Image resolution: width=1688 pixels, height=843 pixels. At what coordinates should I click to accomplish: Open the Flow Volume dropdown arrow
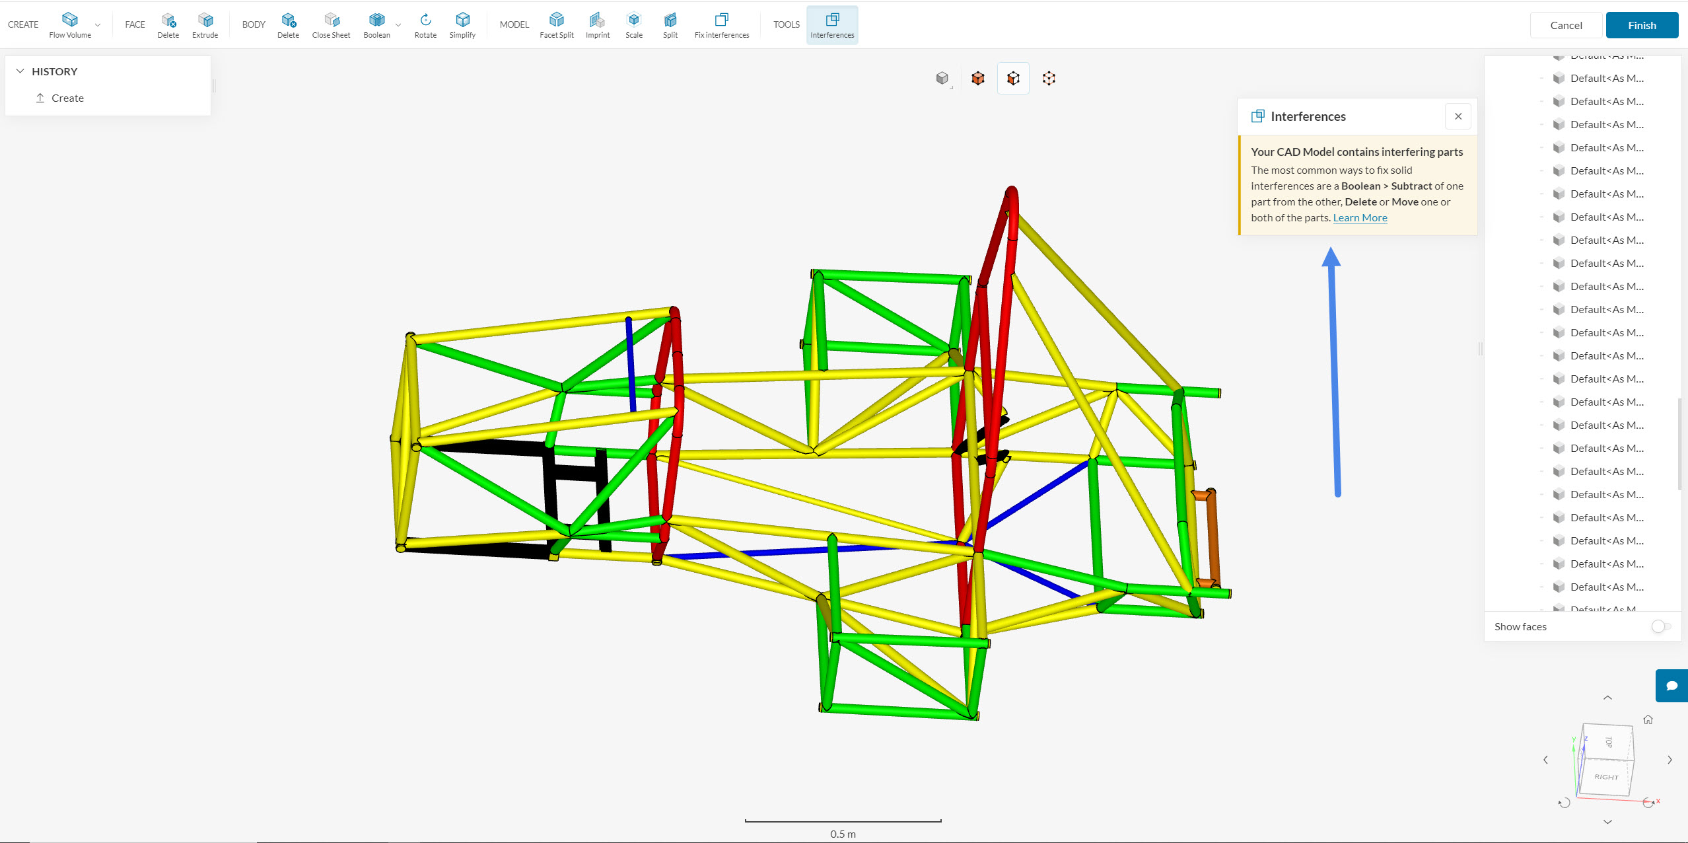click(98, 25)
